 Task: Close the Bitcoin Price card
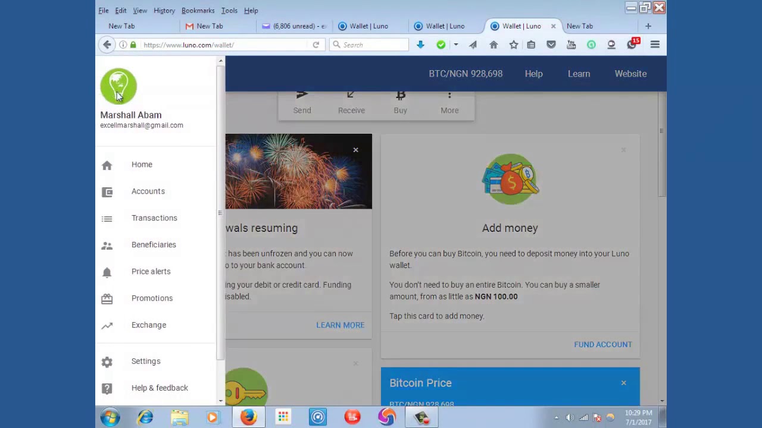[x=623, y=383]
